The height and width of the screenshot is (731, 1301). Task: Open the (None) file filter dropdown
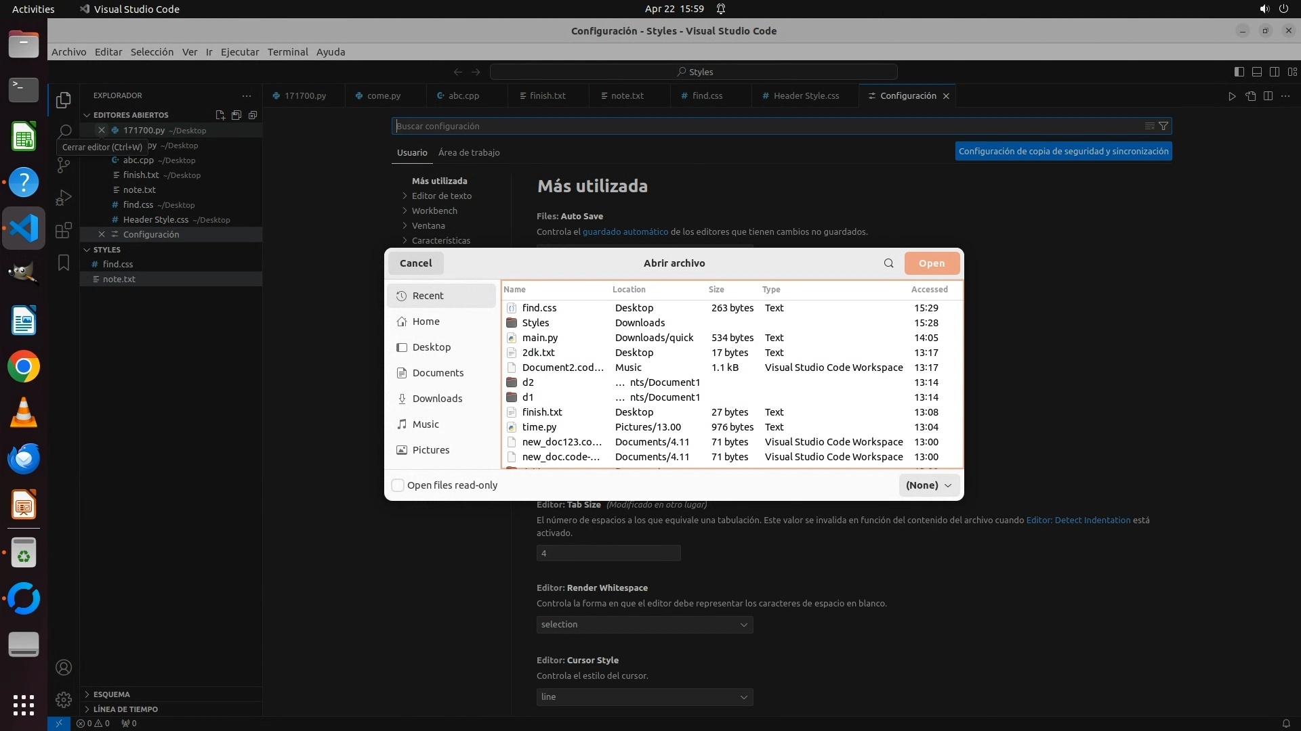click(928, 485)
